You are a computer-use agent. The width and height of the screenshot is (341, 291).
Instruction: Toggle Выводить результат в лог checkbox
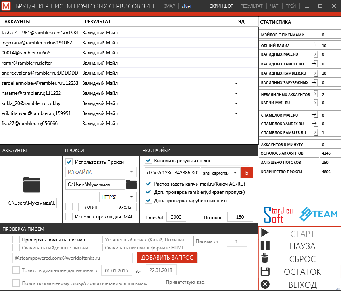pos(148,161)
